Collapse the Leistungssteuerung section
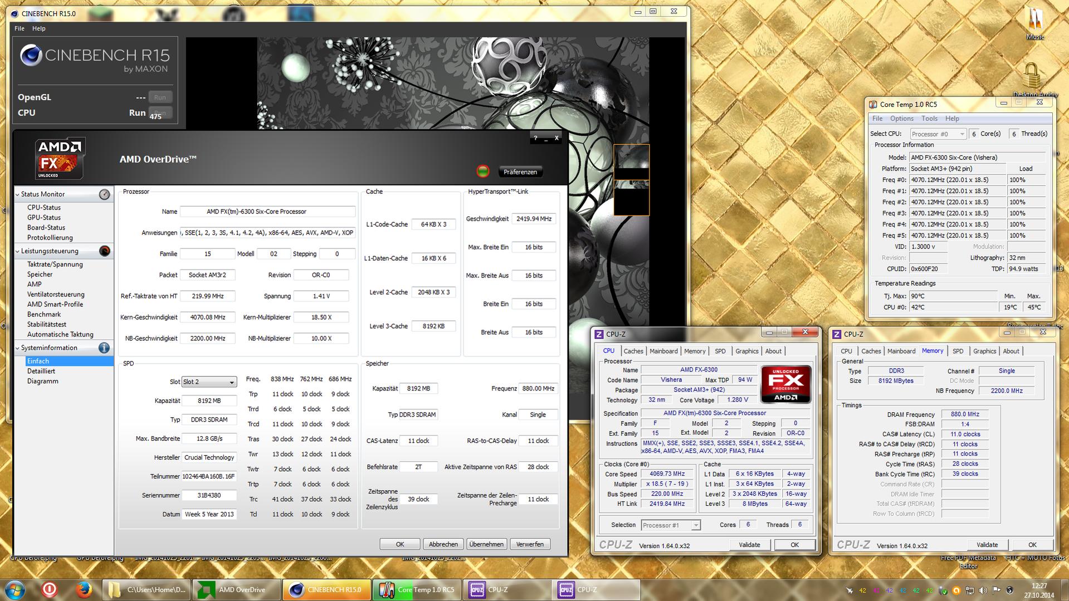This screenshot has width=1069, height=601. pos(17,251)
